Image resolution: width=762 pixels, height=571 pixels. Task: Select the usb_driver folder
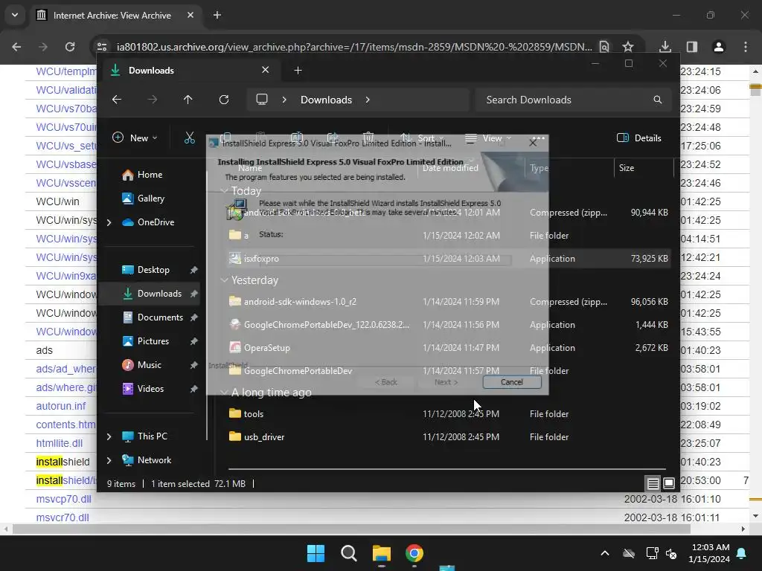pos(264,437)
